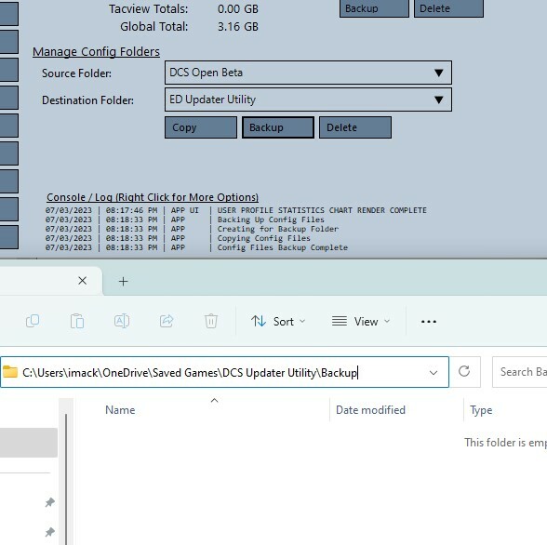This screenshot has width=547, height=545.
Task: Open the Sort dropdown menu
Action: click(x=278, y=321)
